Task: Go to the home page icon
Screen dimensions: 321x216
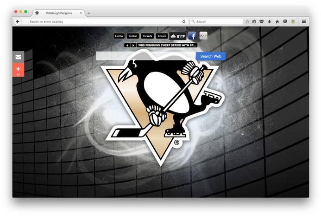Action: (277, 21)
